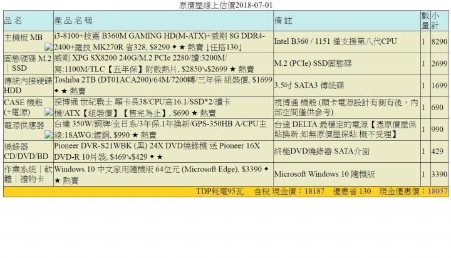Click the quantity 1 in 主機板 MB row
The image size is (451, 258).
[423, 42]
